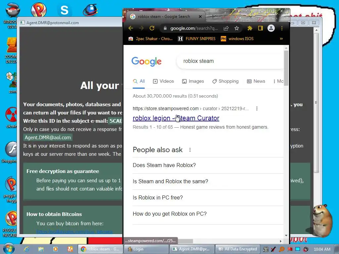Switch to the Videos tab
The width and height of the screenshot is (339, 254).
164,81
